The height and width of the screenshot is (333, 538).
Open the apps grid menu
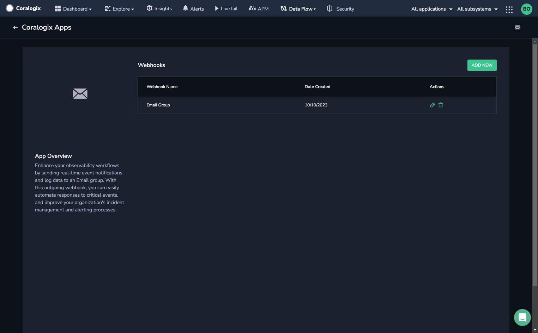(x=509, y=10)
